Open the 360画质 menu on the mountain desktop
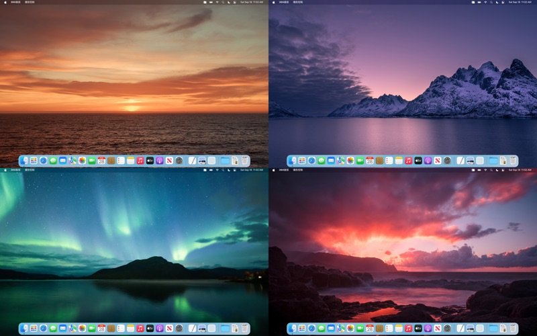 pos(284,2)
